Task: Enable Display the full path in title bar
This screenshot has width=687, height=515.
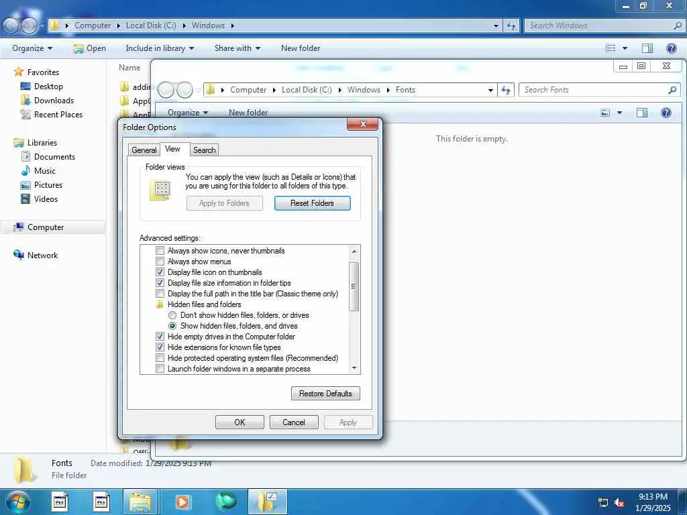Action: (x=160, y=294)
